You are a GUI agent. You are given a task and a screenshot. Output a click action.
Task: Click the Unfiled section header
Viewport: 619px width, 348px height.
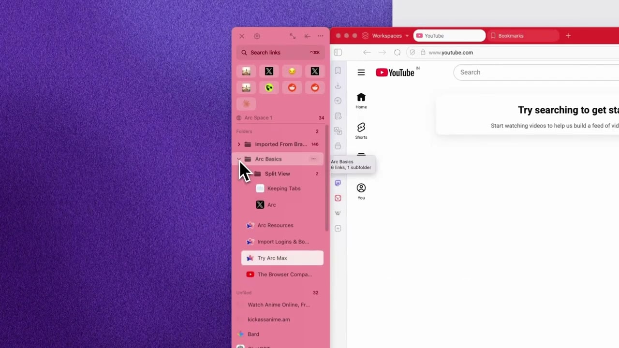(x=244, y=293)
